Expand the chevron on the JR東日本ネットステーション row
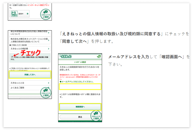The height and width of the screenshot is (131, 193). 49,40
